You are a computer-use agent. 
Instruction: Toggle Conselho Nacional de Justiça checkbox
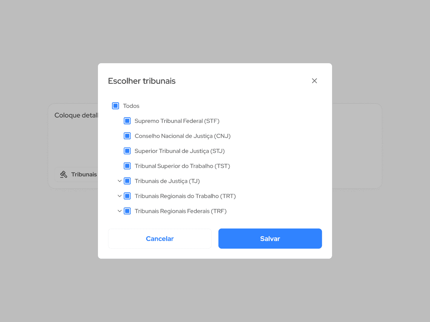click(127, 136)
